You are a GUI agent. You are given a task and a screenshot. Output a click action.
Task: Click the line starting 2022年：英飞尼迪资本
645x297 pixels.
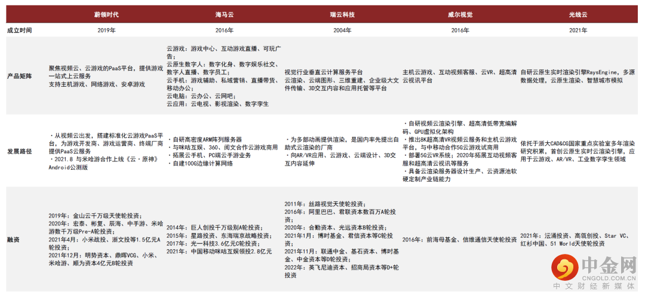342,271
